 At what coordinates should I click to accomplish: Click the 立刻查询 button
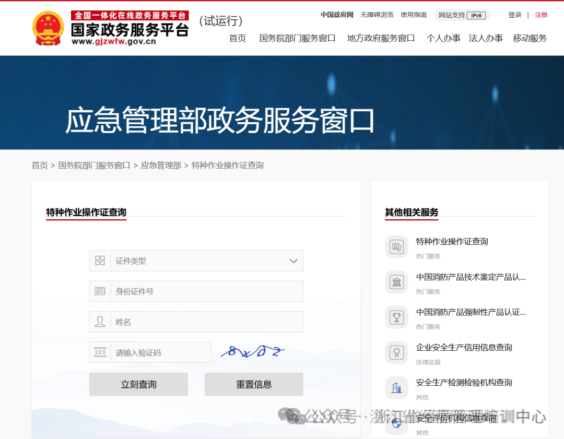138,384
